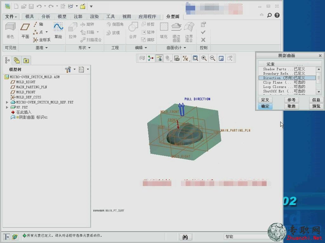Click the OK (确定) button in dialog
The height and width of the screenshot is (243, 325).
[265, 106]
